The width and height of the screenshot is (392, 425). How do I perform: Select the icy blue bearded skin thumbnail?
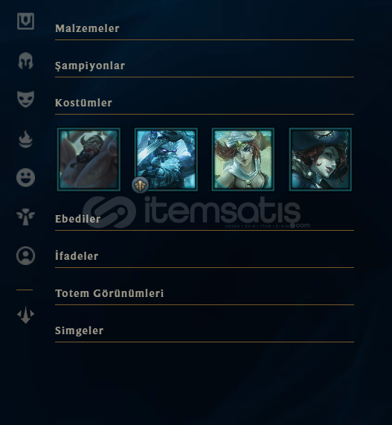pyautogui.click(x=166, y=159)
